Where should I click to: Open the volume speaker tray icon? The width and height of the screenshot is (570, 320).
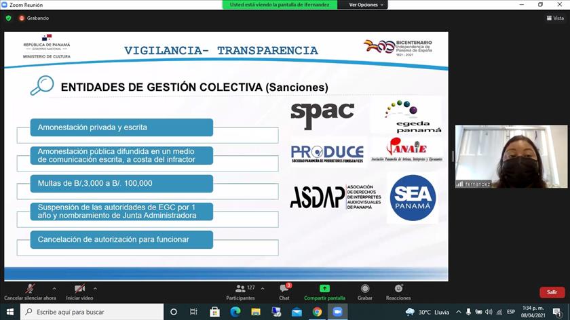coord(489,312)
